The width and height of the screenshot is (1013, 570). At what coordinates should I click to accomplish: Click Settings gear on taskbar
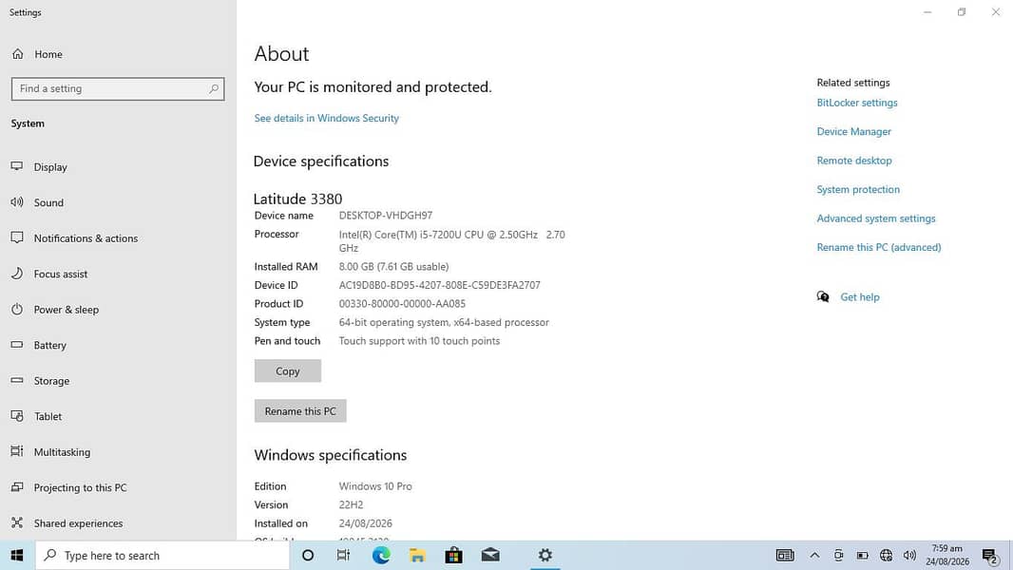(545, 555)
